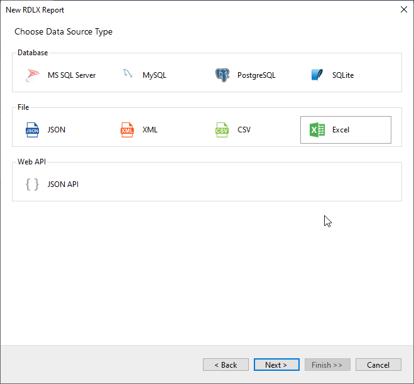The height and width of the screenshot is (384, 414).
Task: Click the CSV label
Action: tap(244, 130)
